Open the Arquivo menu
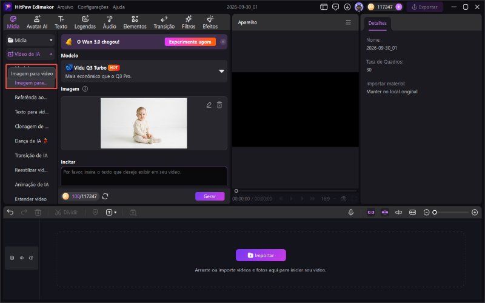This screenshot has height=303, width=485. coord(65,7)
